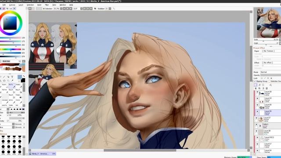Hide Layer39 with its eye icon
This screenshot has height=158, width=281.
[257, 111]
